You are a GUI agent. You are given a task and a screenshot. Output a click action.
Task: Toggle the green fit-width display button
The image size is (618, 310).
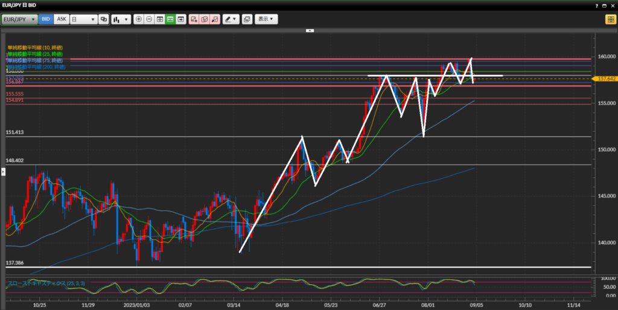coord(170,19)
